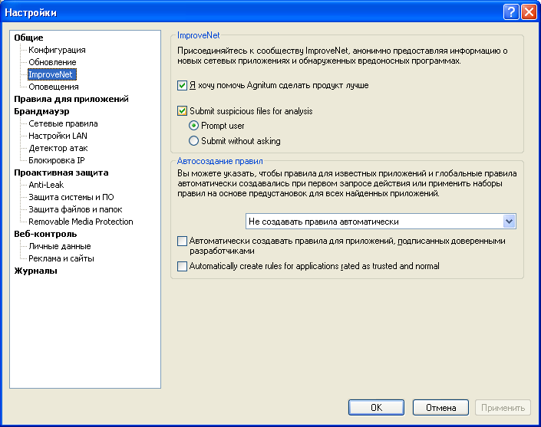541x427 pixels.
Task: Open Реклама и сайты page
Action: click(x=61, y=258)
